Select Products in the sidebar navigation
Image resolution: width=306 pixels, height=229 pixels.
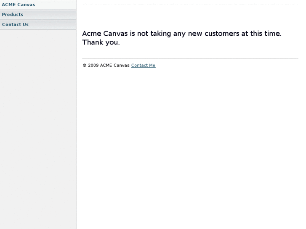coord(13,15)
